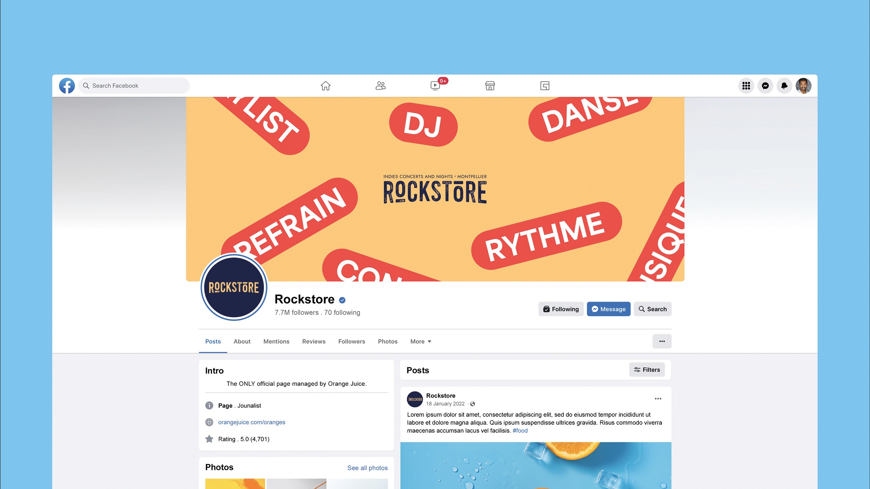Open the notifications bell icon
The width and height of the screenshot is (870, 489).
click(784, 86)
